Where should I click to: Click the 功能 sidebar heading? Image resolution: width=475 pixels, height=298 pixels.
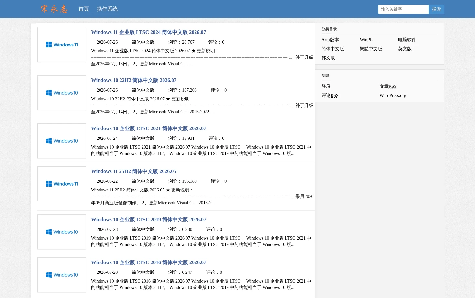point(325,76)
